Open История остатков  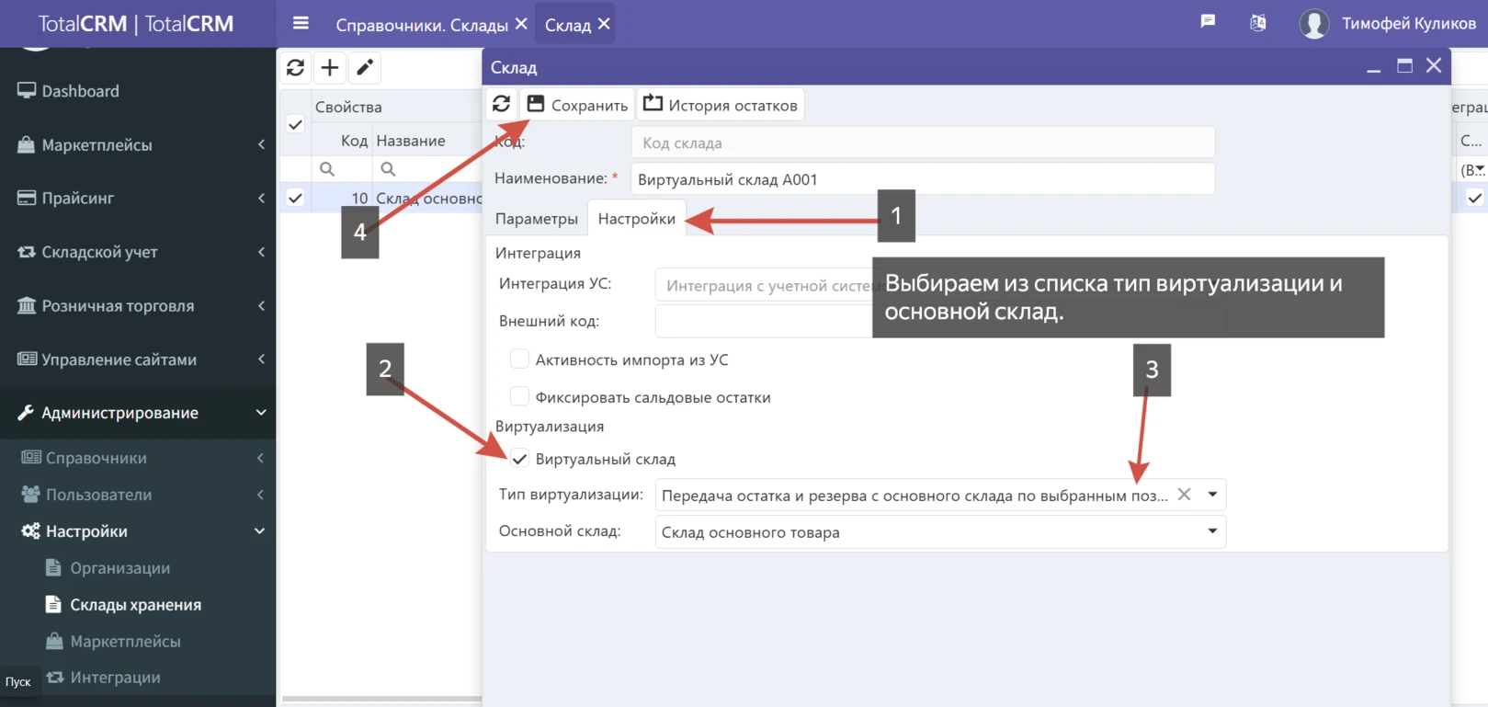721,105
